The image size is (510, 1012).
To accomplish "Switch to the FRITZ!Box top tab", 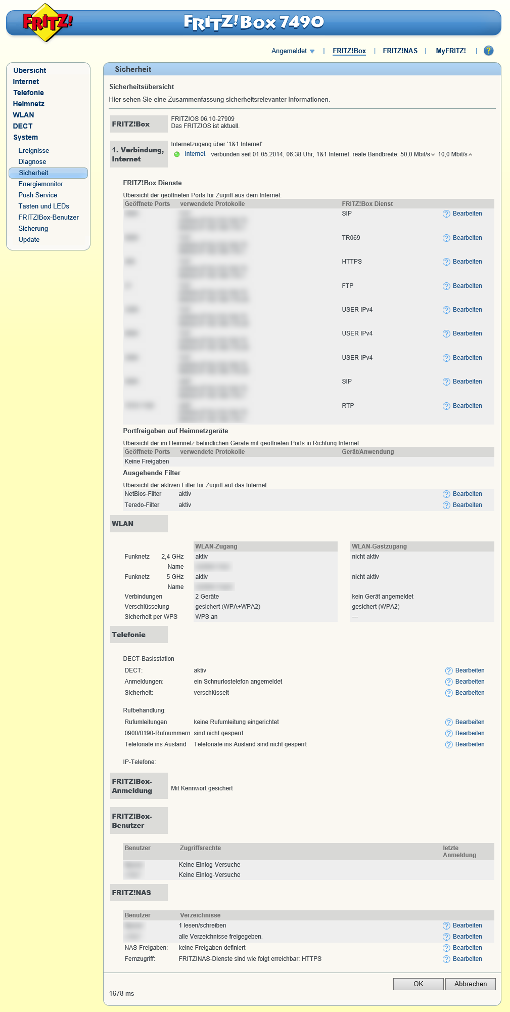I will click(x=349, y=51).
